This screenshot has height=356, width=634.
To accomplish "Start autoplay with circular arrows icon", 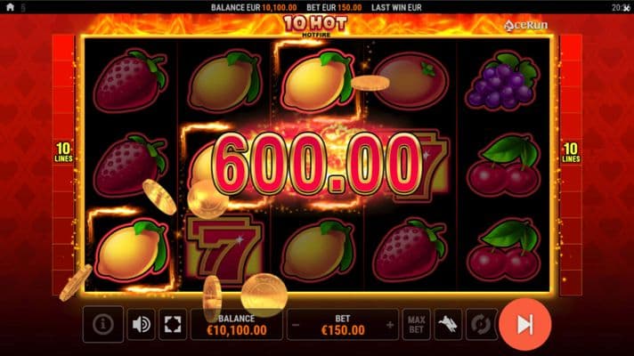I will click(480, 325).
